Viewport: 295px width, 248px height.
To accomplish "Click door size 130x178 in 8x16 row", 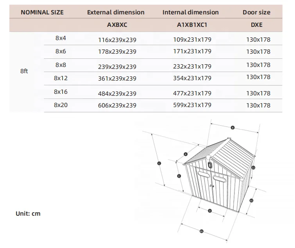I will [x=258, y=93].
